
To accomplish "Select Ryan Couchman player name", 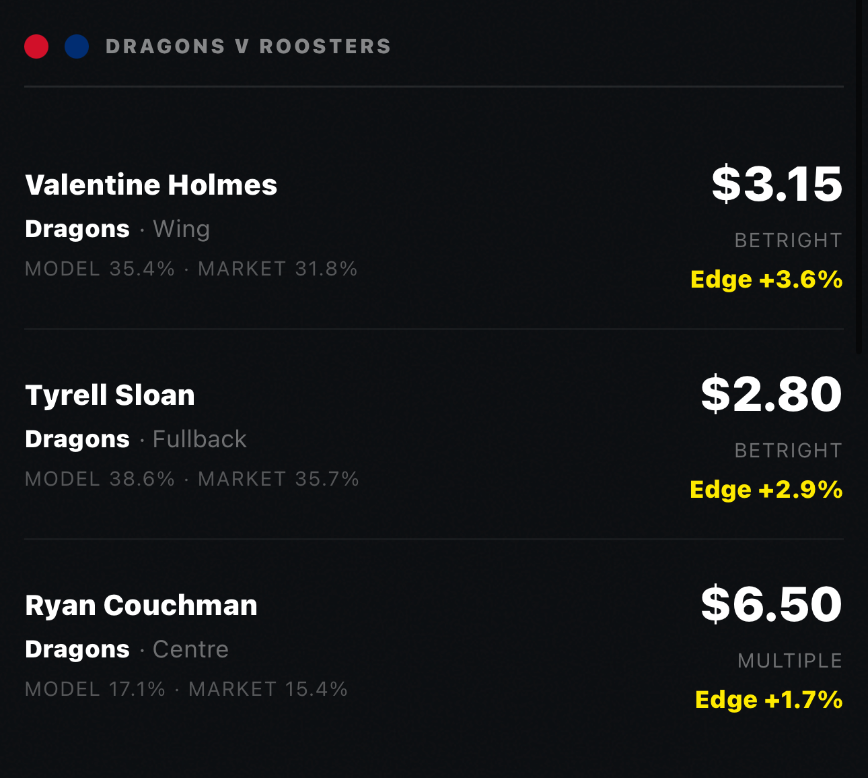I will (141, 605).
